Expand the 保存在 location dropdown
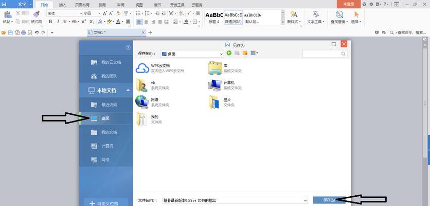Image resolution: width=430 pixels, height=206 pixels. click(x=220, y=54)
